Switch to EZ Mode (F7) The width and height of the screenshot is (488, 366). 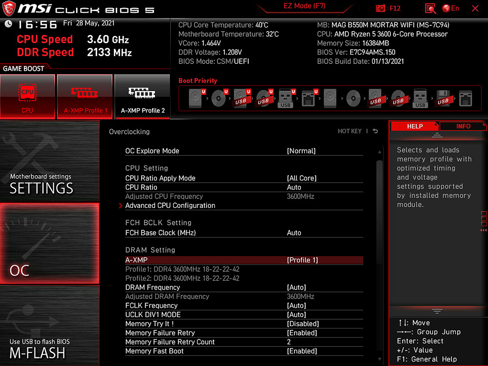point(305,6)
